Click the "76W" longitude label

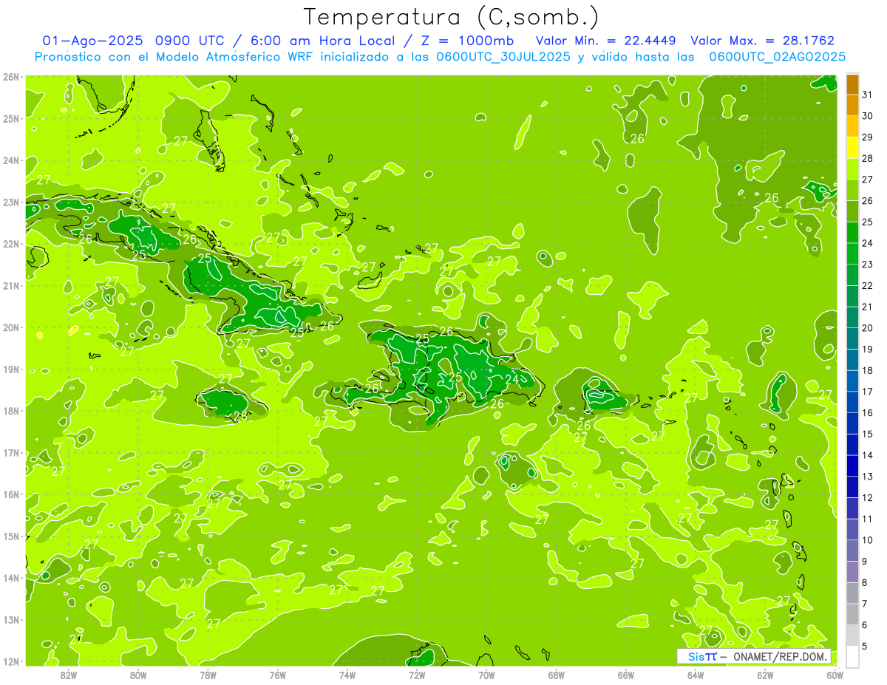[x=277, y=675]
